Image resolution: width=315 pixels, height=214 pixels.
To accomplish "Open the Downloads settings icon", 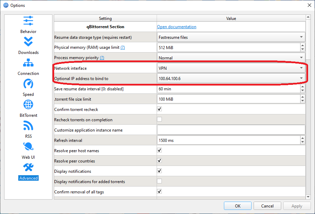I will [28, 42].
